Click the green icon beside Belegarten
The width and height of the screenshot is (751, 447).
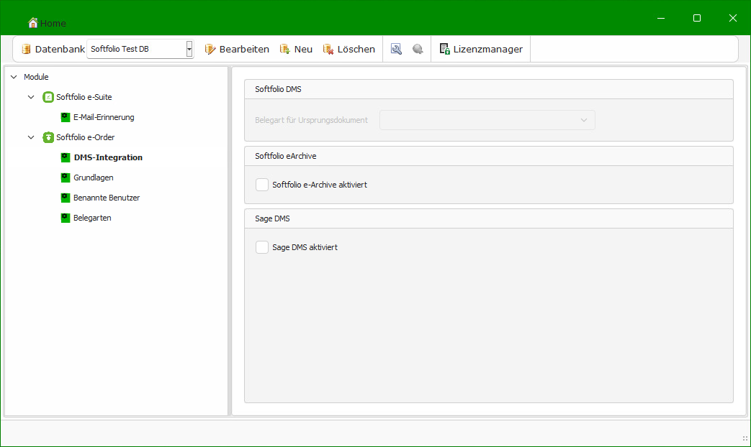point(66,218)
